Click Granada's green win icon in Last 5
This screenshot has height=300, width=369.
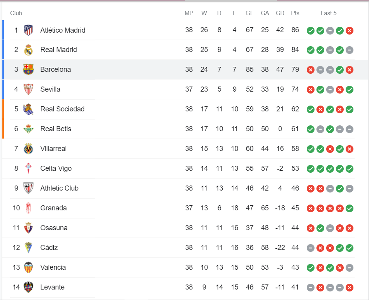[350, 208]
